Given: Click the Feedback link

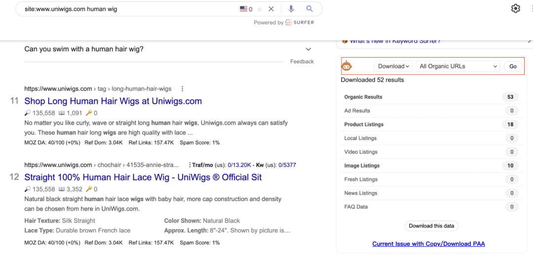Looking at the screenshot, I should coord(302,62).
